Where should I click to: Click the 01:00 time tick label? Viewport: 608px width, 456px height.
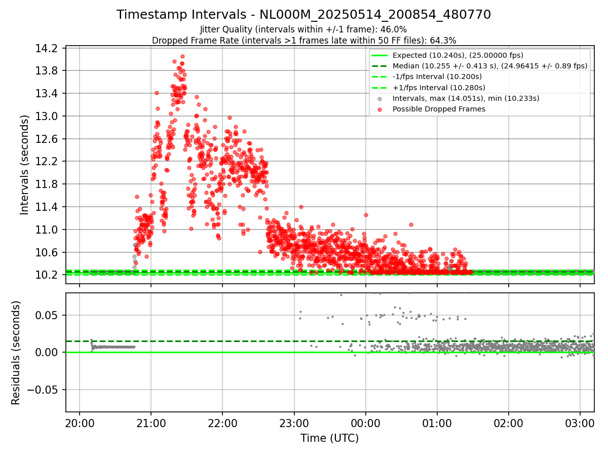tap(437, 423)
